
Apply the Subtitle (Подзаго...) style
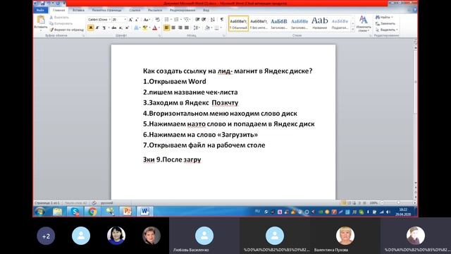[x=340, y=23]
